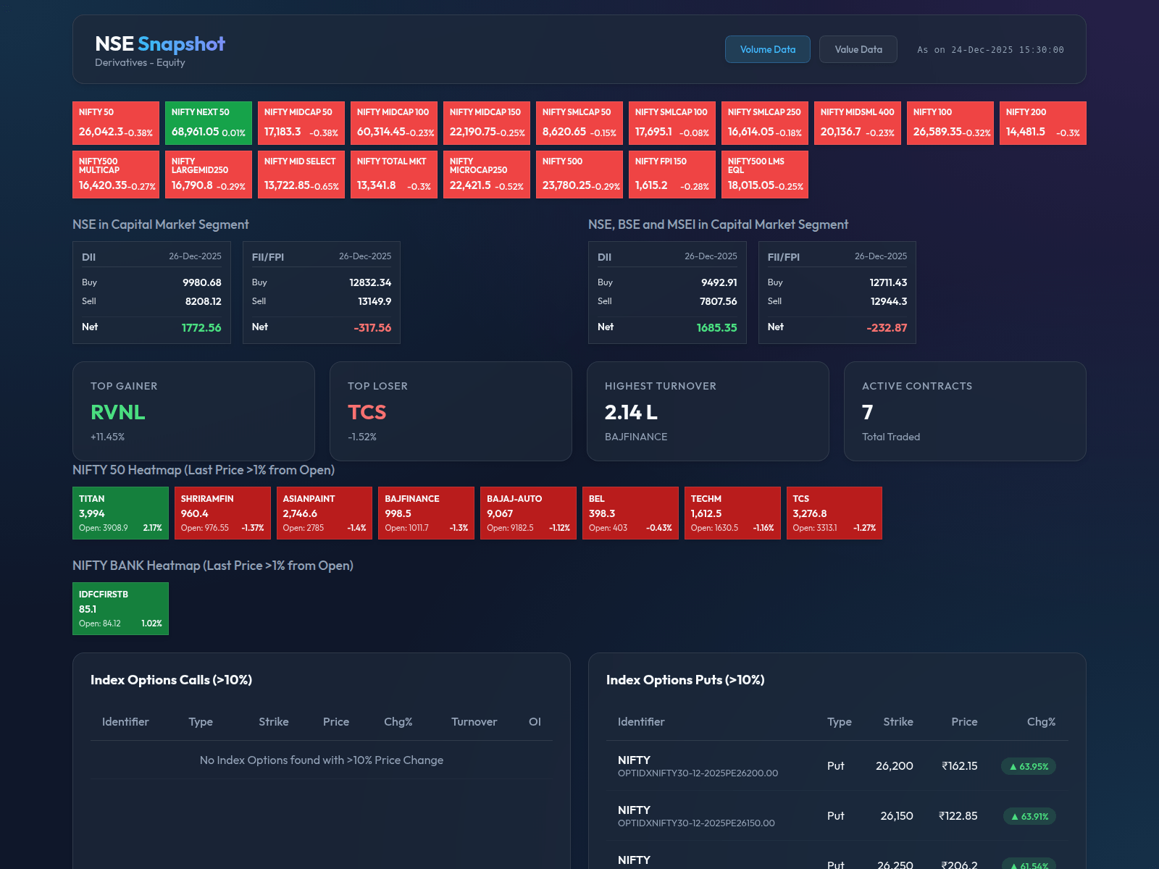Click the NIFTY 200 index tile
The image size is (1159, 869).
(1043, 123)
